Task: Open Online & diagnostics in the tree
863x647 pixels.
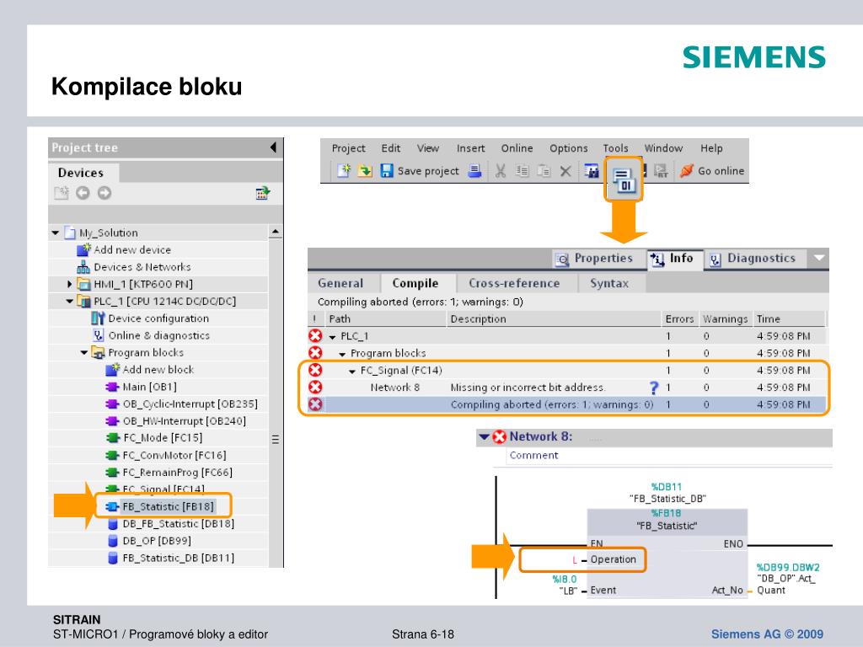Action: pos(151,335)
